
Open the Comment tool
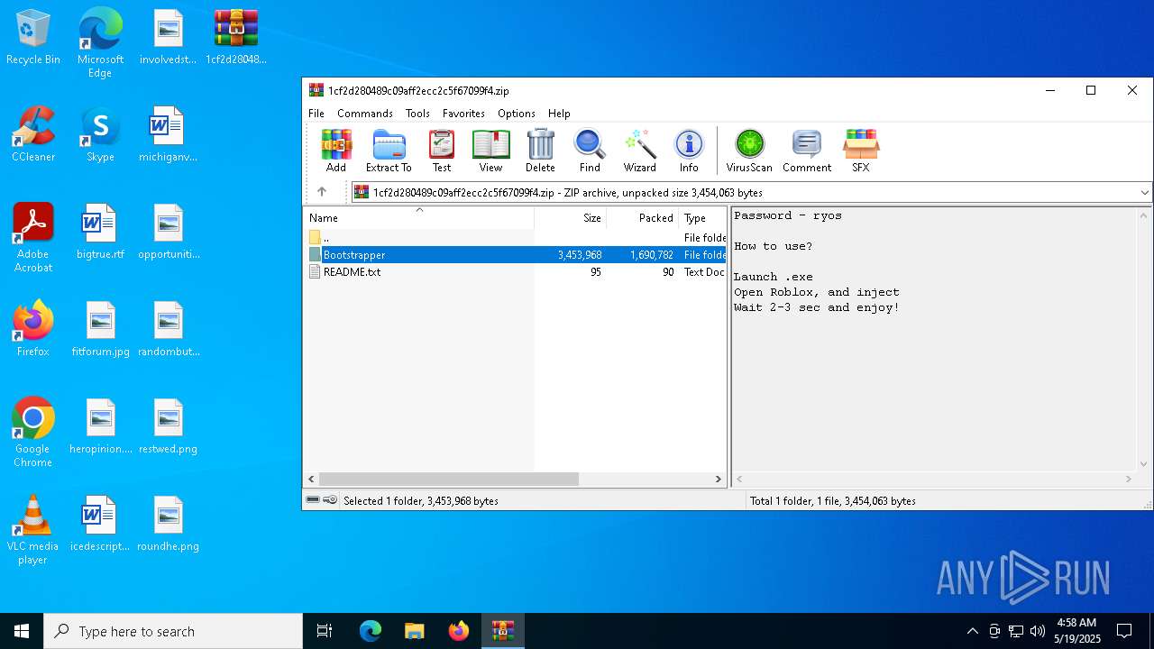[807, 151]
